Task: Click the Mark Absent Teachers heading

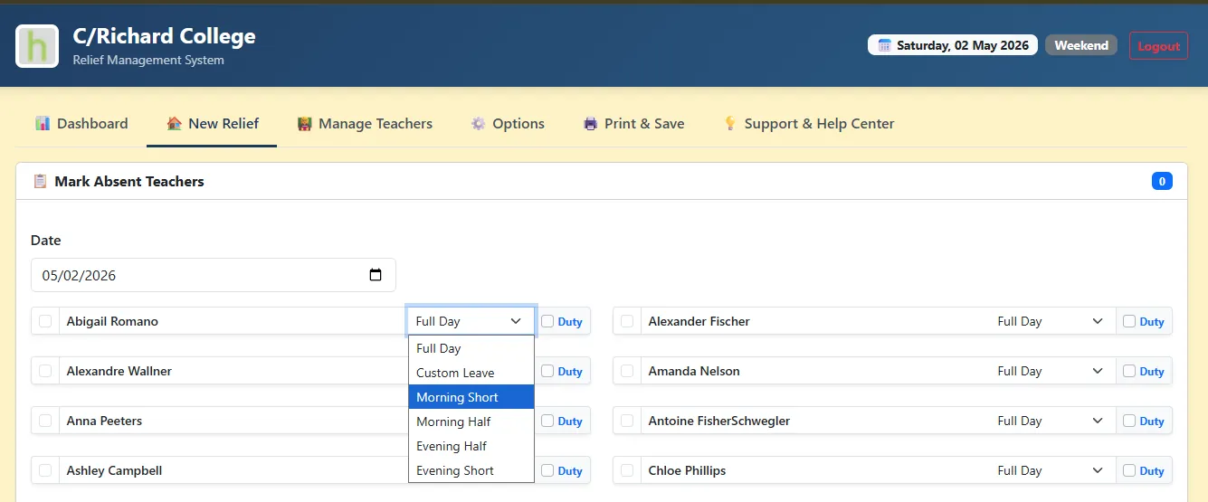Action: (129, 181)
